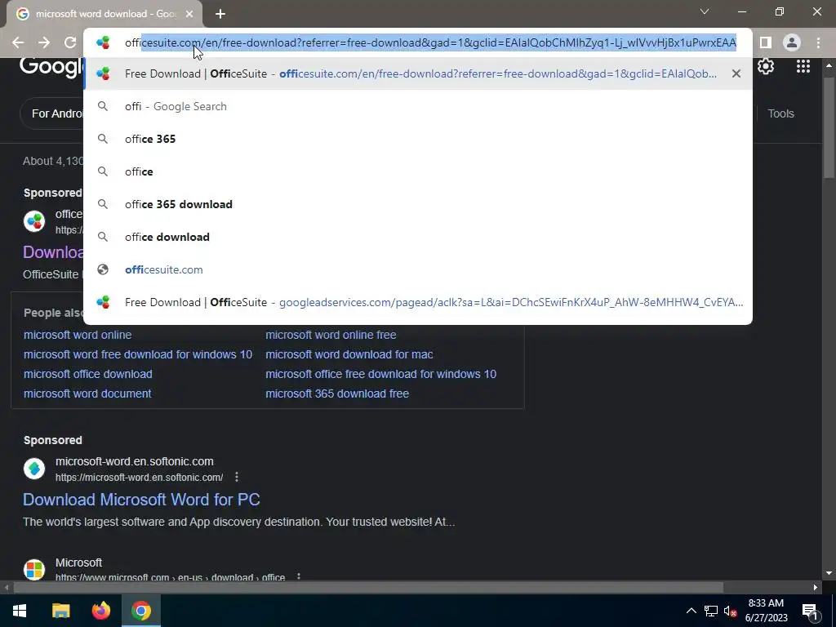Open options menu for the Softonic ad
Screen dimensions: 836x627
[x=237, y=477]
